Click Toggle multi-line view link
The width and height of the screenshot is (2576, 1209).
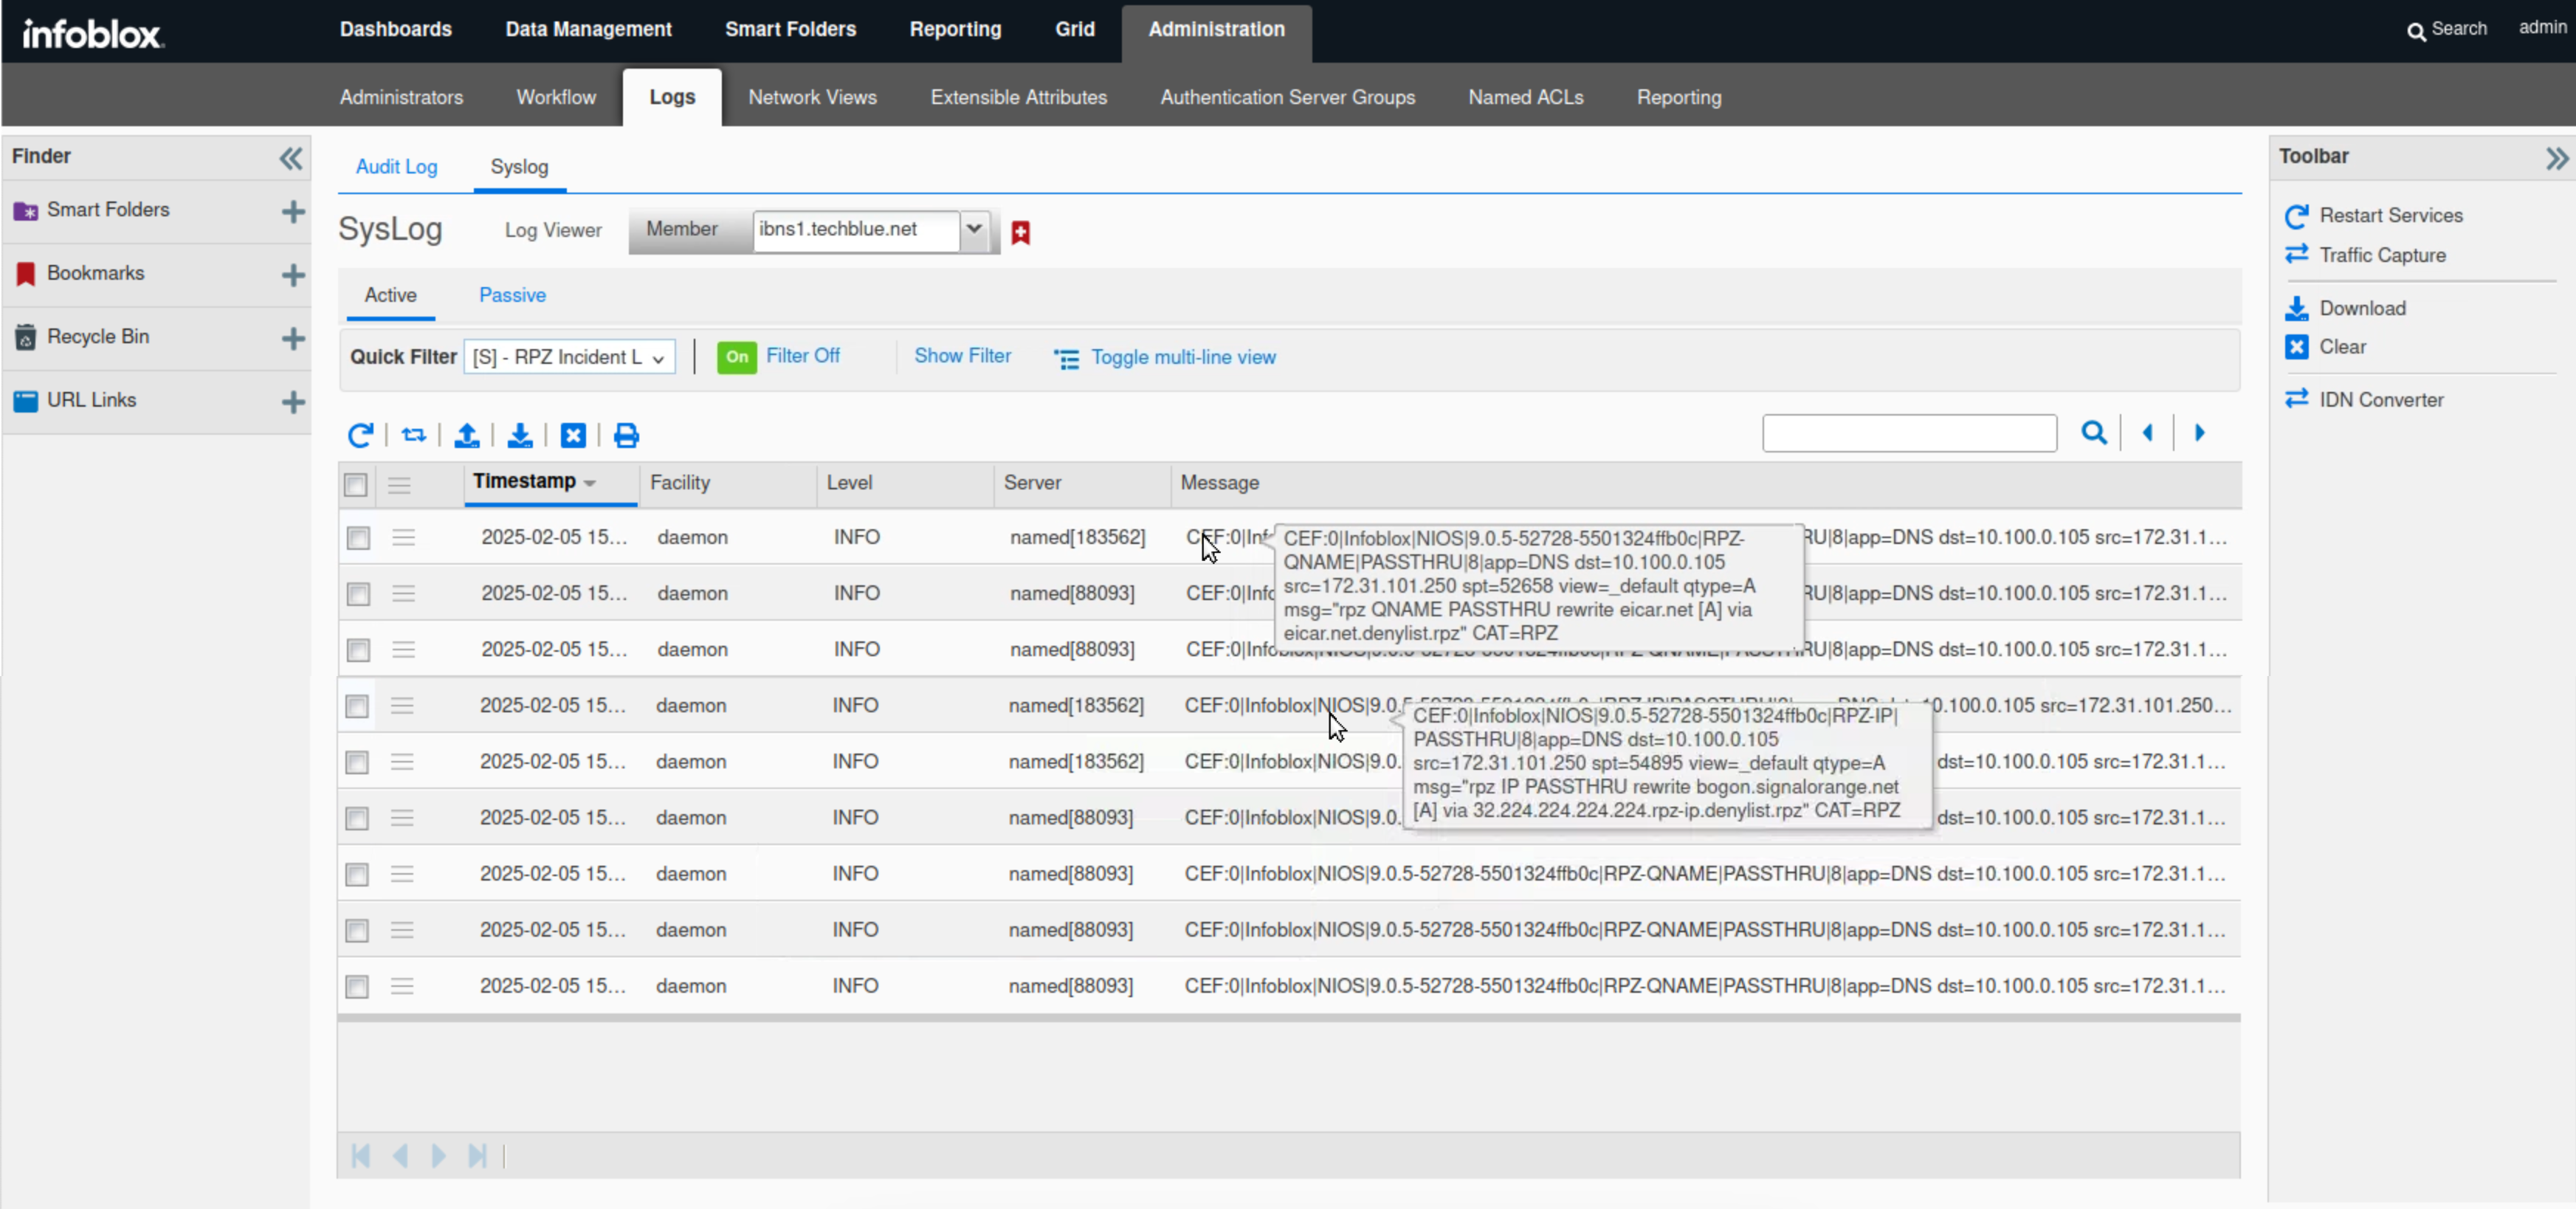[x=1182, y=357]
